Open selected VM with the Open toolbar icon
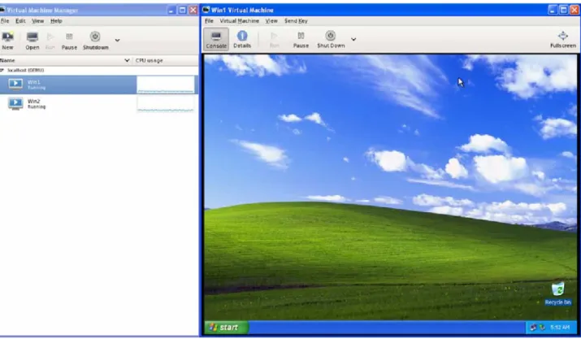This screenshot has height=339, width=581. (33, 41)
